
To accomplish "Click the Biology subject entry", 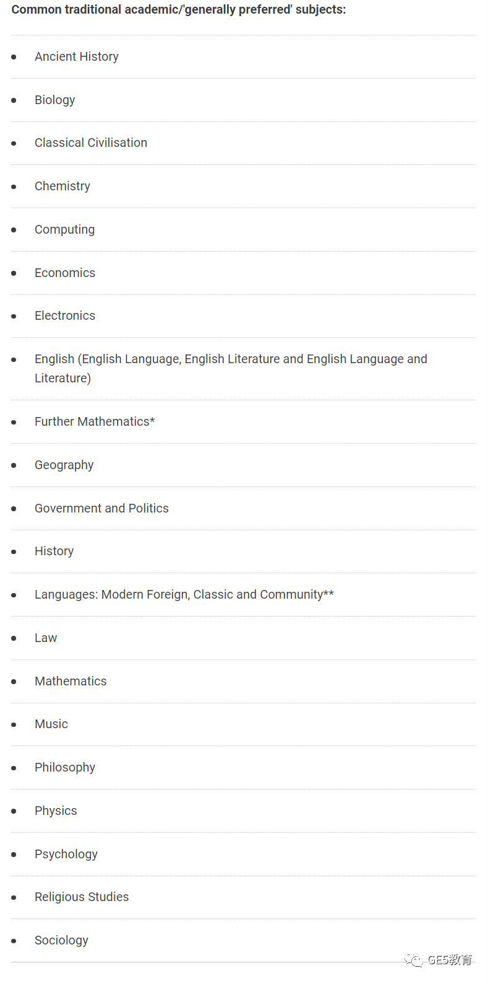I will 55,100.
